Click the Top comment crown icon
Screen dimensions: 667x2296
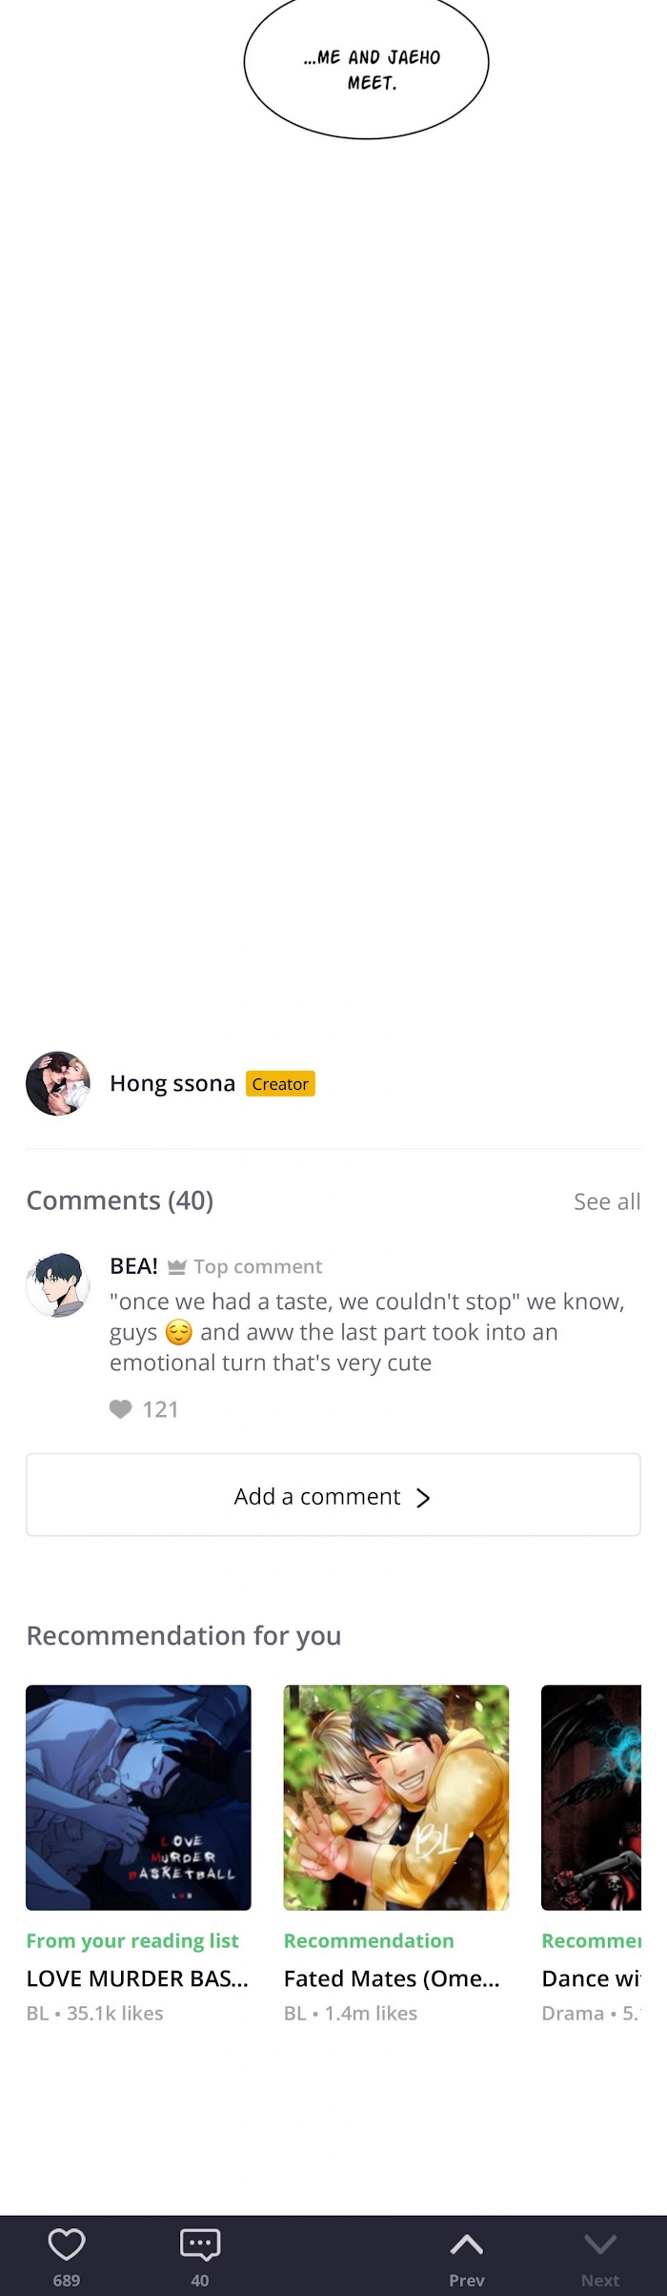(176, 1267)
